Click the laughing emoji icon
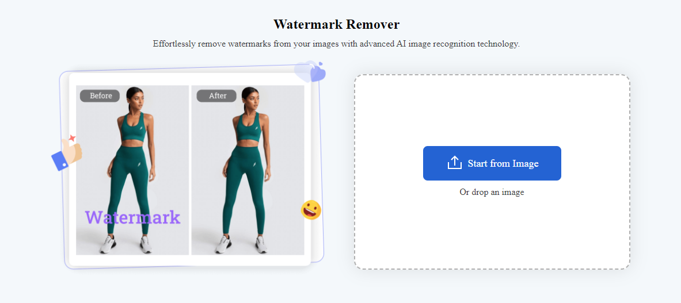The width and height of the screenshot is (681, 303). tap(311, 210)
